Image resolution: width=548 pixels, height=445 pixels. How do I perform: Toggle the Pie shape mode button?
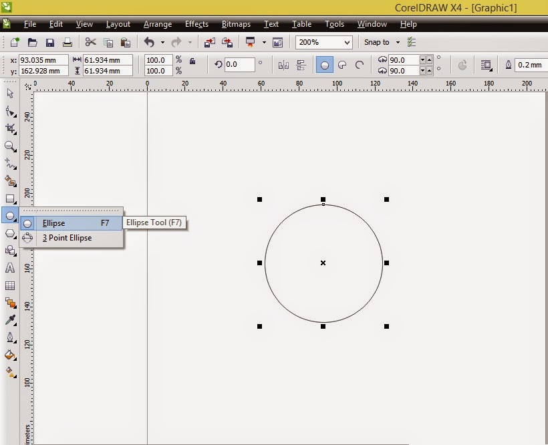tap(342, 65)
